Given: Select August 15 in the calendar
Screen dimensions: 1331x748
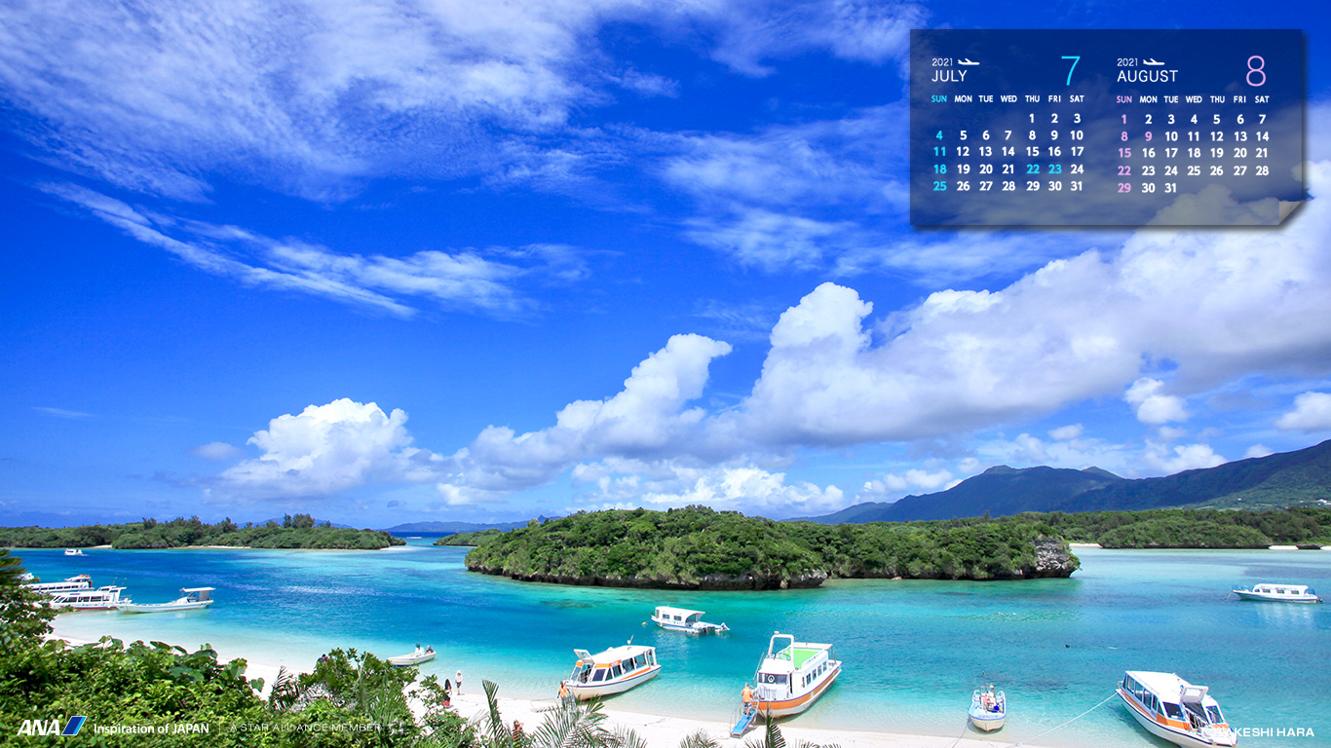Looking at the screenshot, I should coord(1124,153).
